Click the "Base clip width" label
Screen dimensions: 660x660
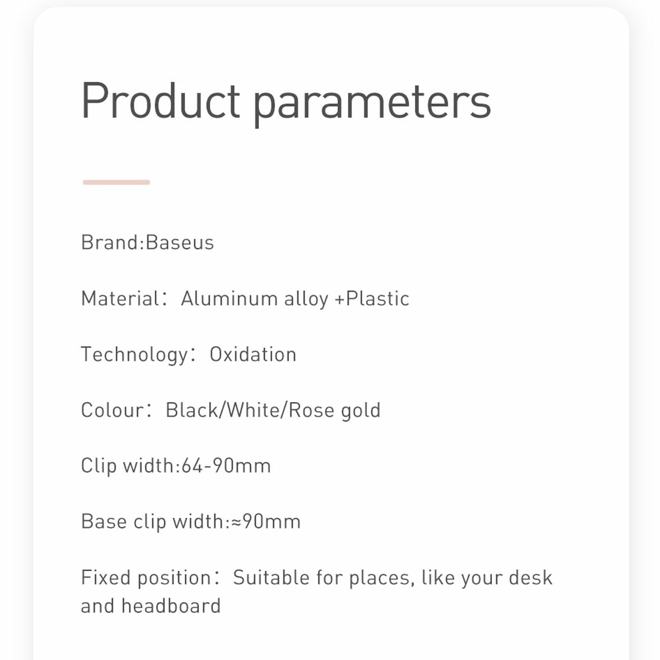(x=152, y=522)
